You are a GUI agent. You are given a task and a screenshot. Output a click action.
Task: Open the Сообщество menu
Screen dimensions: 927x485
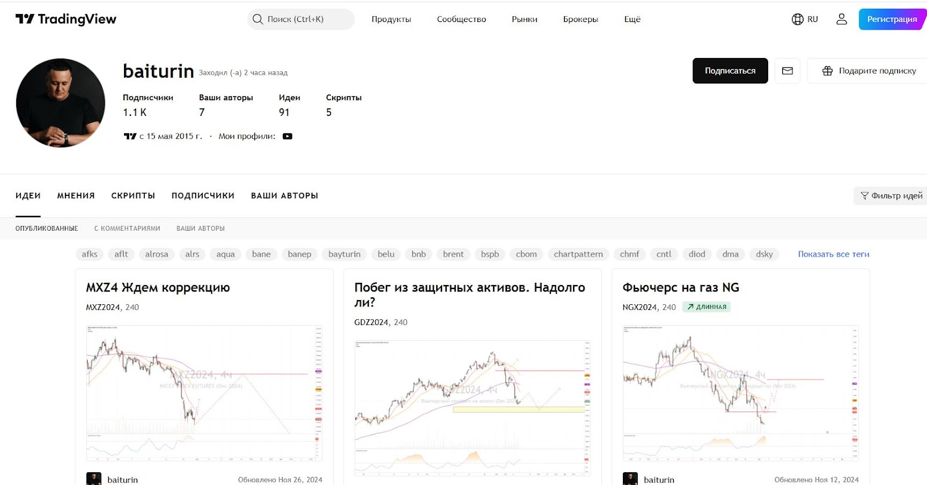(x=462, y=19)
